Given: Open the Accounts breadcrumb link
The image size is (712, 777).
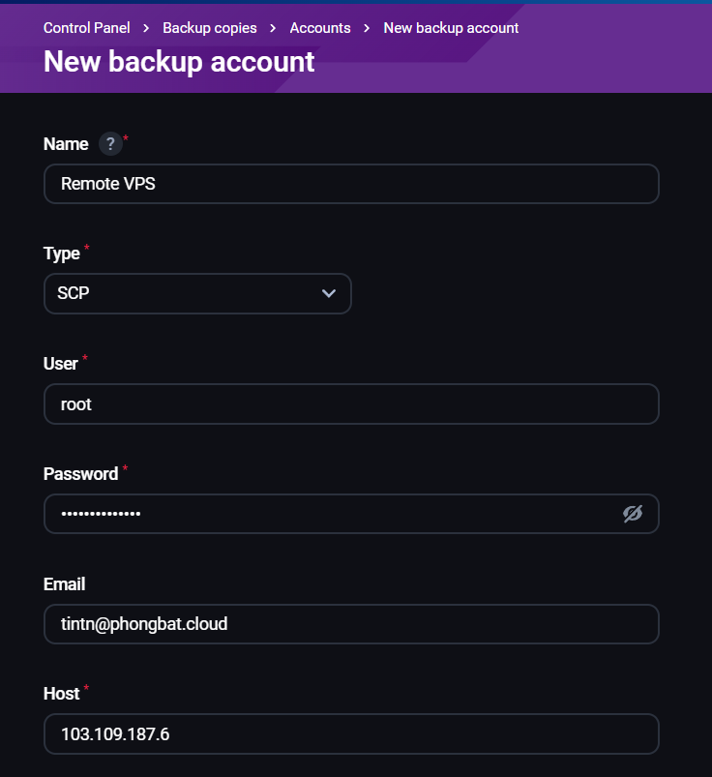Looking at the screenshot, I should click(320, 28).
